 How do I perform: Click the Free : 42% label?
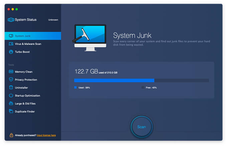151,88
